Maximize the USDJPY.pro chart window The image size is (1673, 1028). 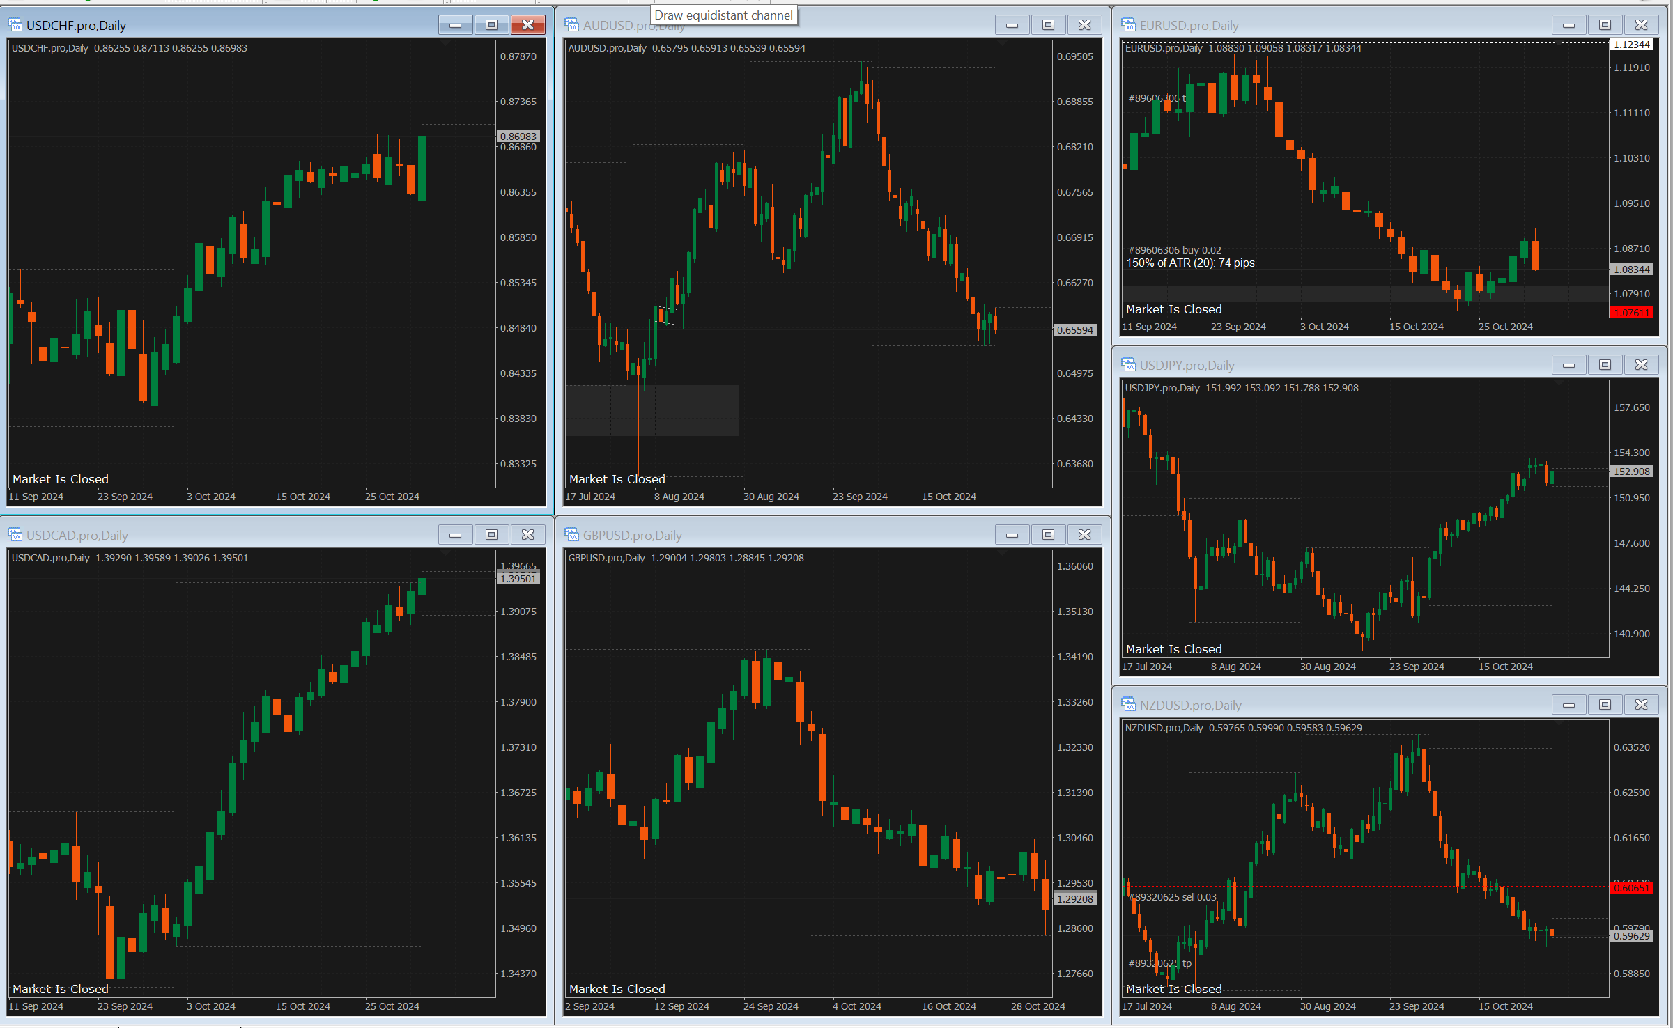pos(1605,365)
